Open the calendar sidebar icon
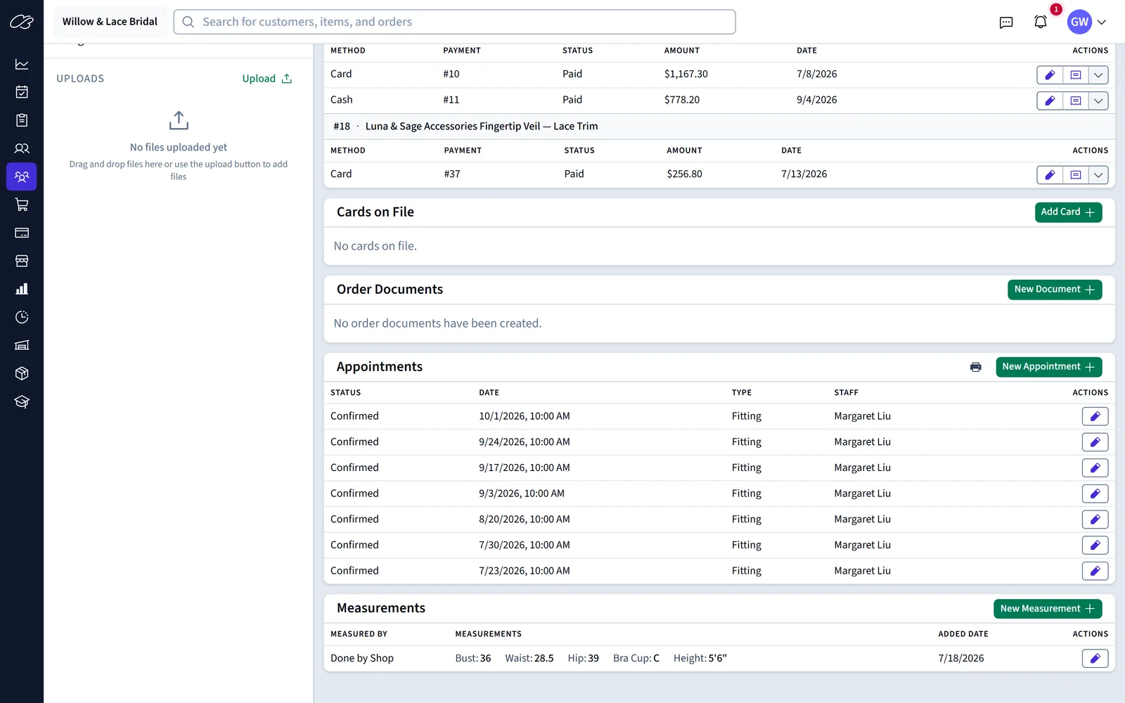The height and width of the screenshot is (703, 1125). (22, 92)
